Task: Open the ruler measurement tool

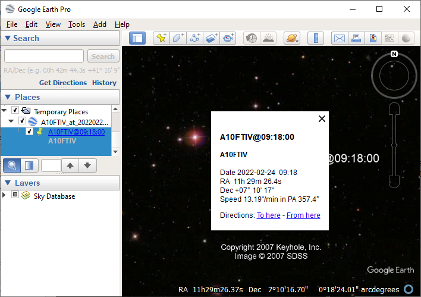Action: click(316, 38)
